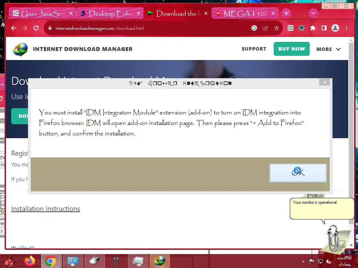Click the Google icon in address bar
358x268 pixels.
coord(254,28)
